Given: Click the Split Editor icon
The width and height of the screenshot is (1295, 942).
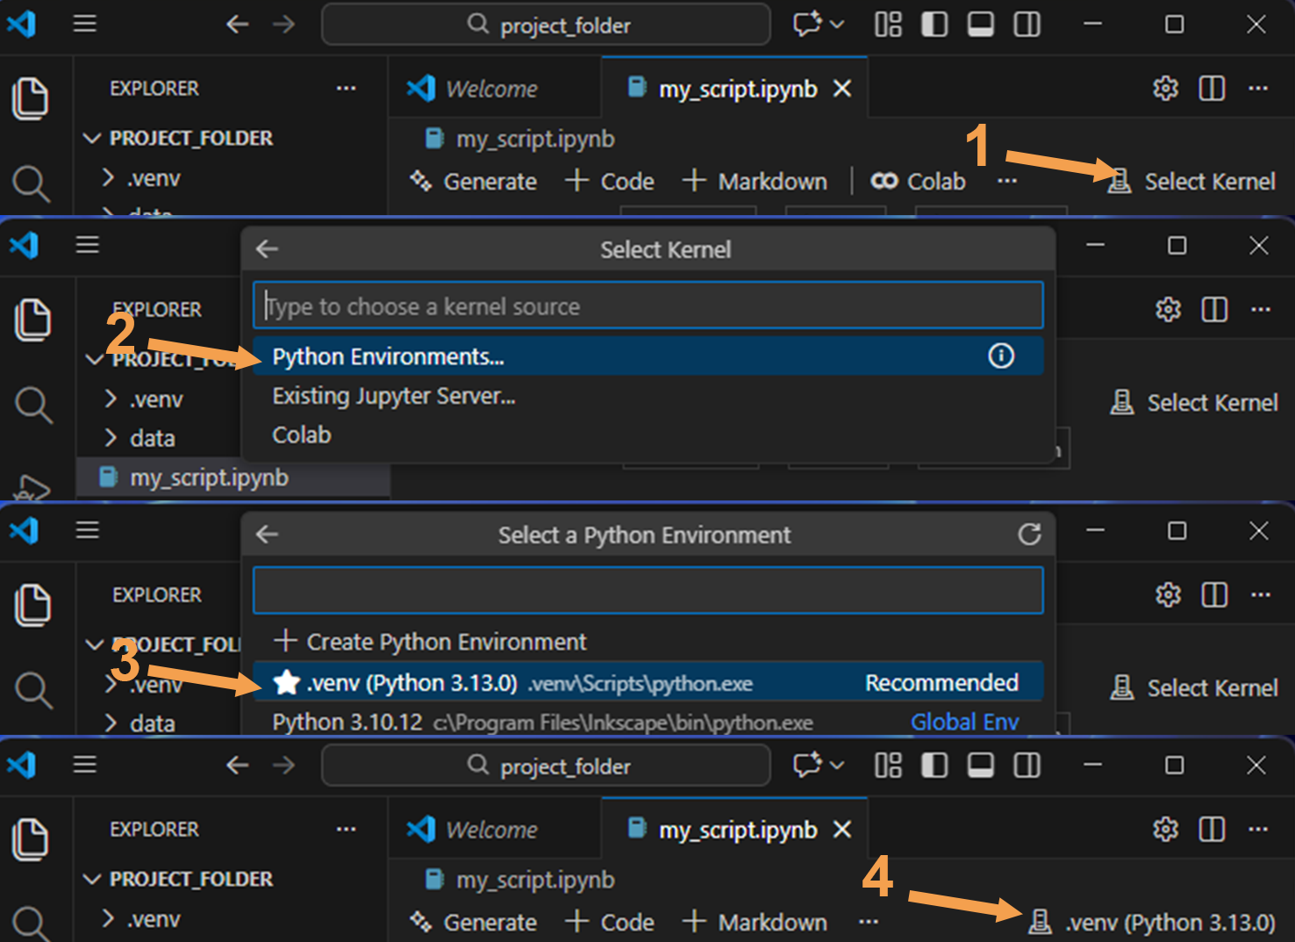Looking at the screenshot, I should coord(1212,88).
